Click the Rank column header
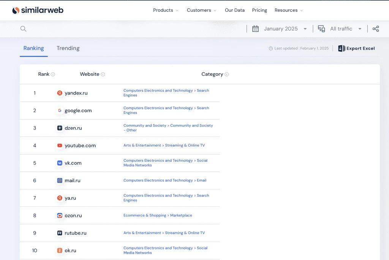Viewport: 389px width, 260px height. click(x=44, y=74)
